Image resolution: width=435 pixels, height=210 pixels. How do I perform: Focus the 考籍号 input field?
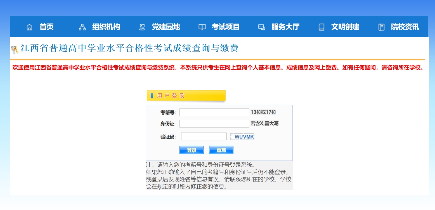214,112
